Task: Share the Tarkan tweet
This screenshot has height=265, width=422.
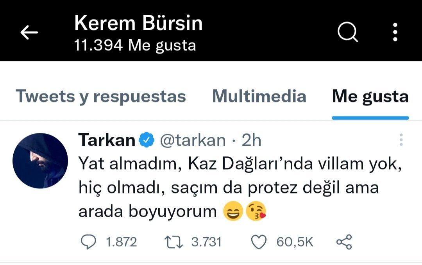Action: (x=344, y=242)
